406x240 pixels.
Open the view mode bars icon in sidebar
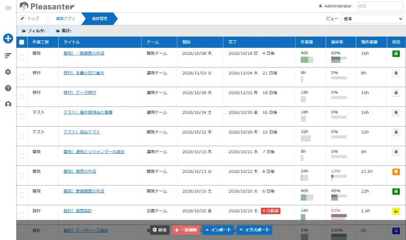(x=8, y=55)
